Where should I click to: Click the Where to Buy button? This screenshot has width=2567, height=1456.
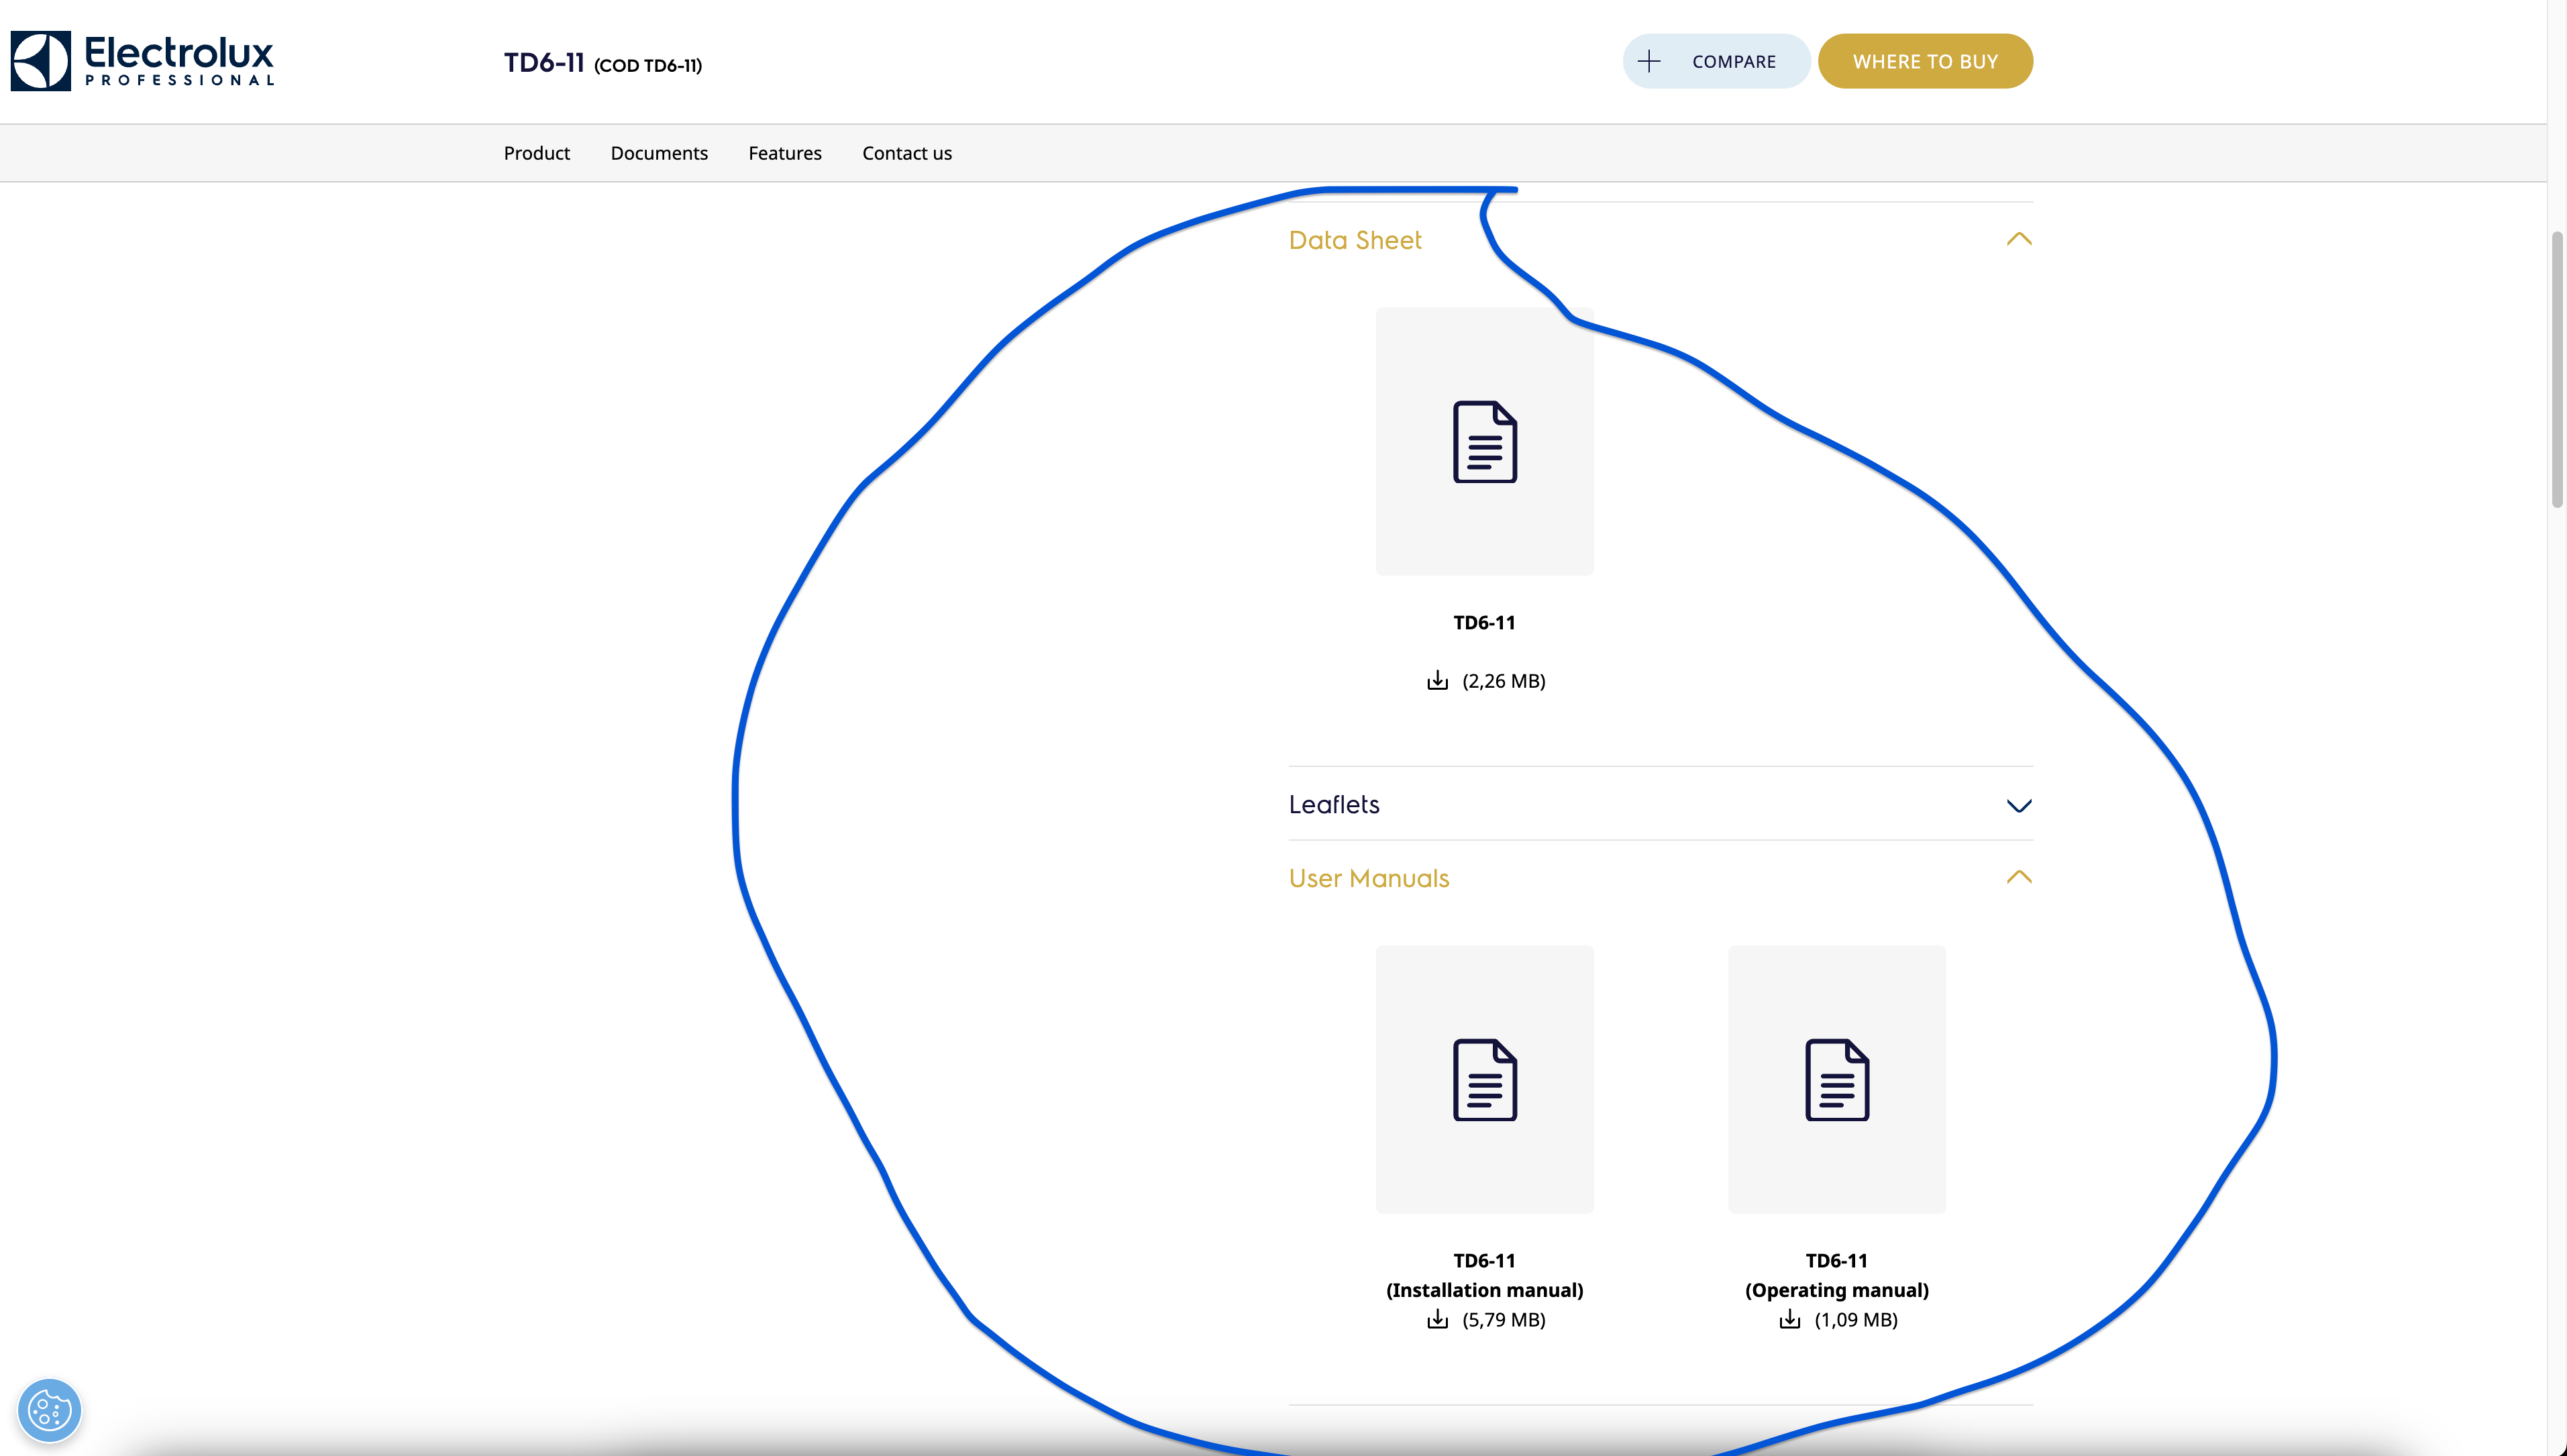[1924, 61]
